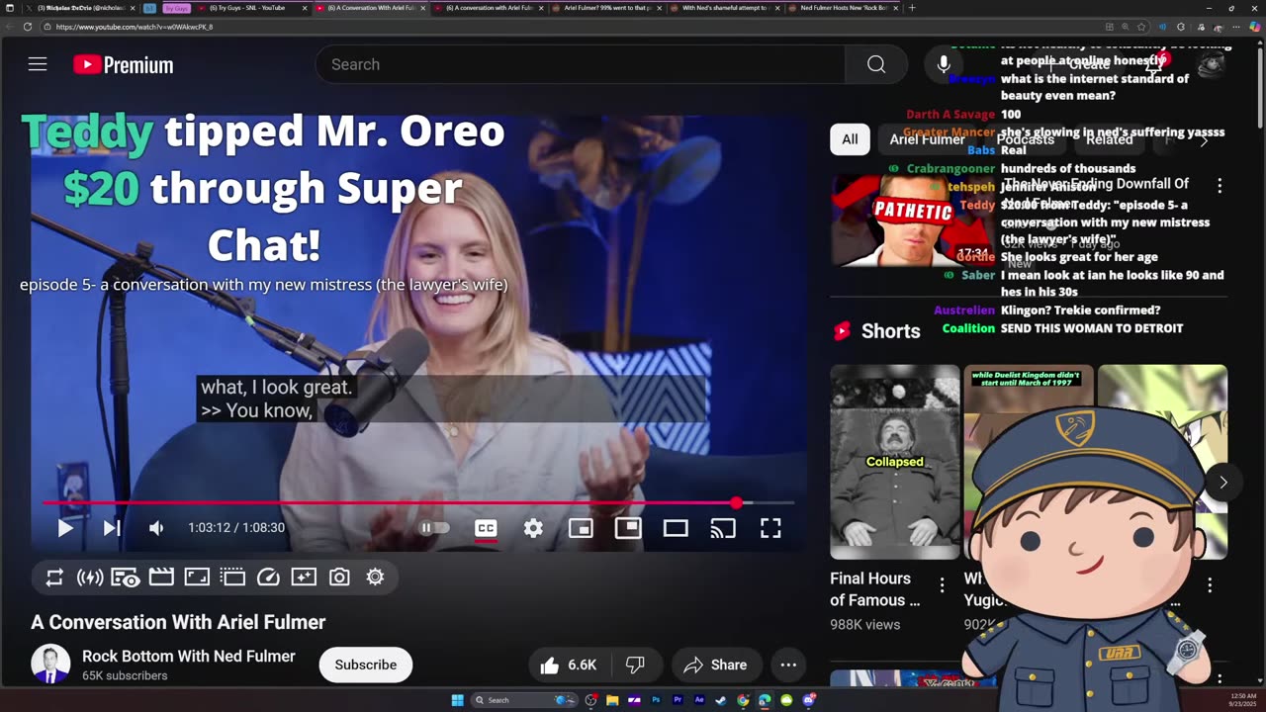Screen dimensions: 1266x712
Task: Select the Ariel Fulmer filter chip
Action: coord(927,139)
